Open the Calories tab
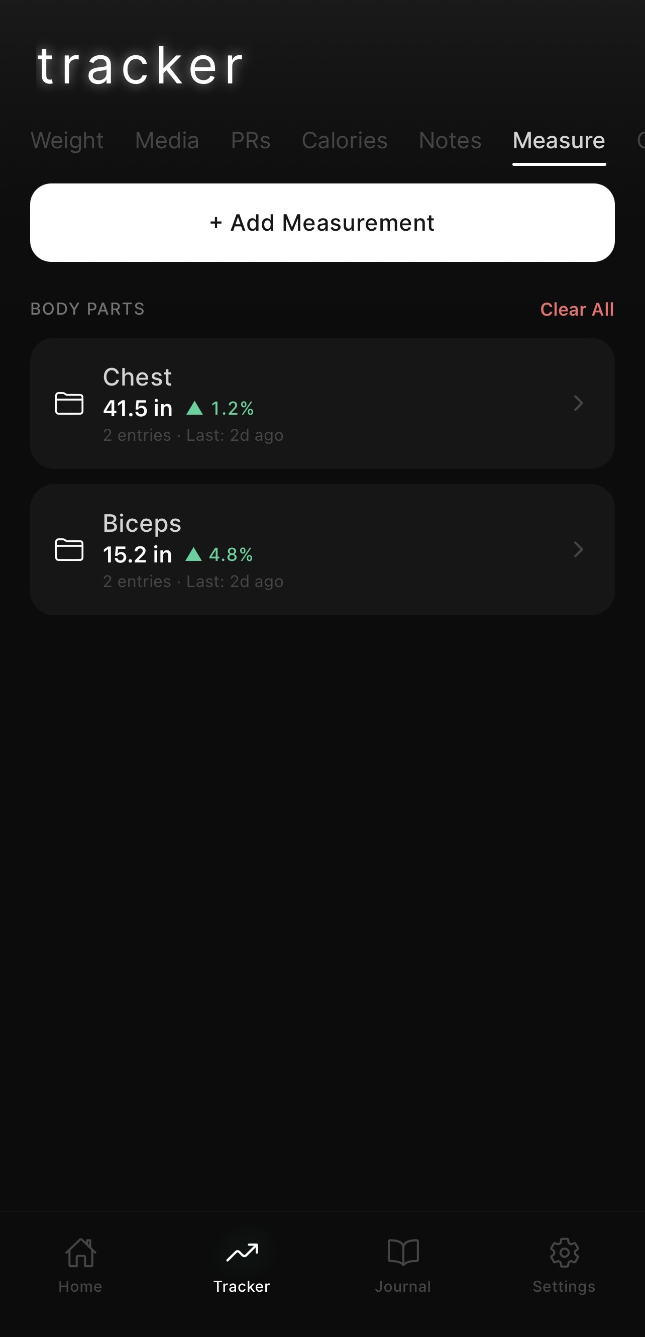Screen dimensions: 645x1337 (345, 141)
